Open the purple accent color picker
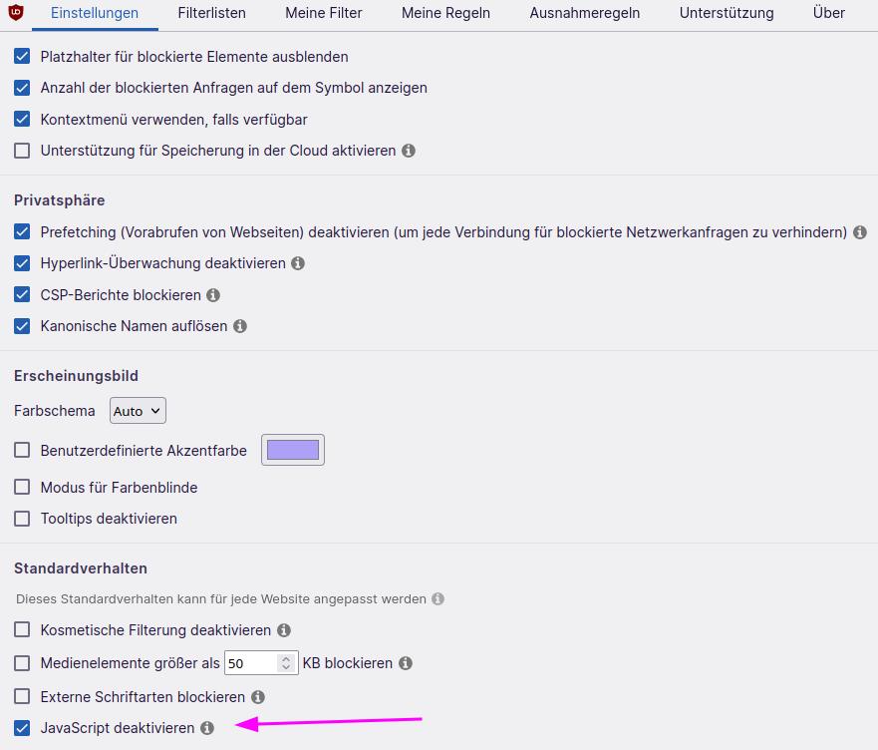 point(293,450)
